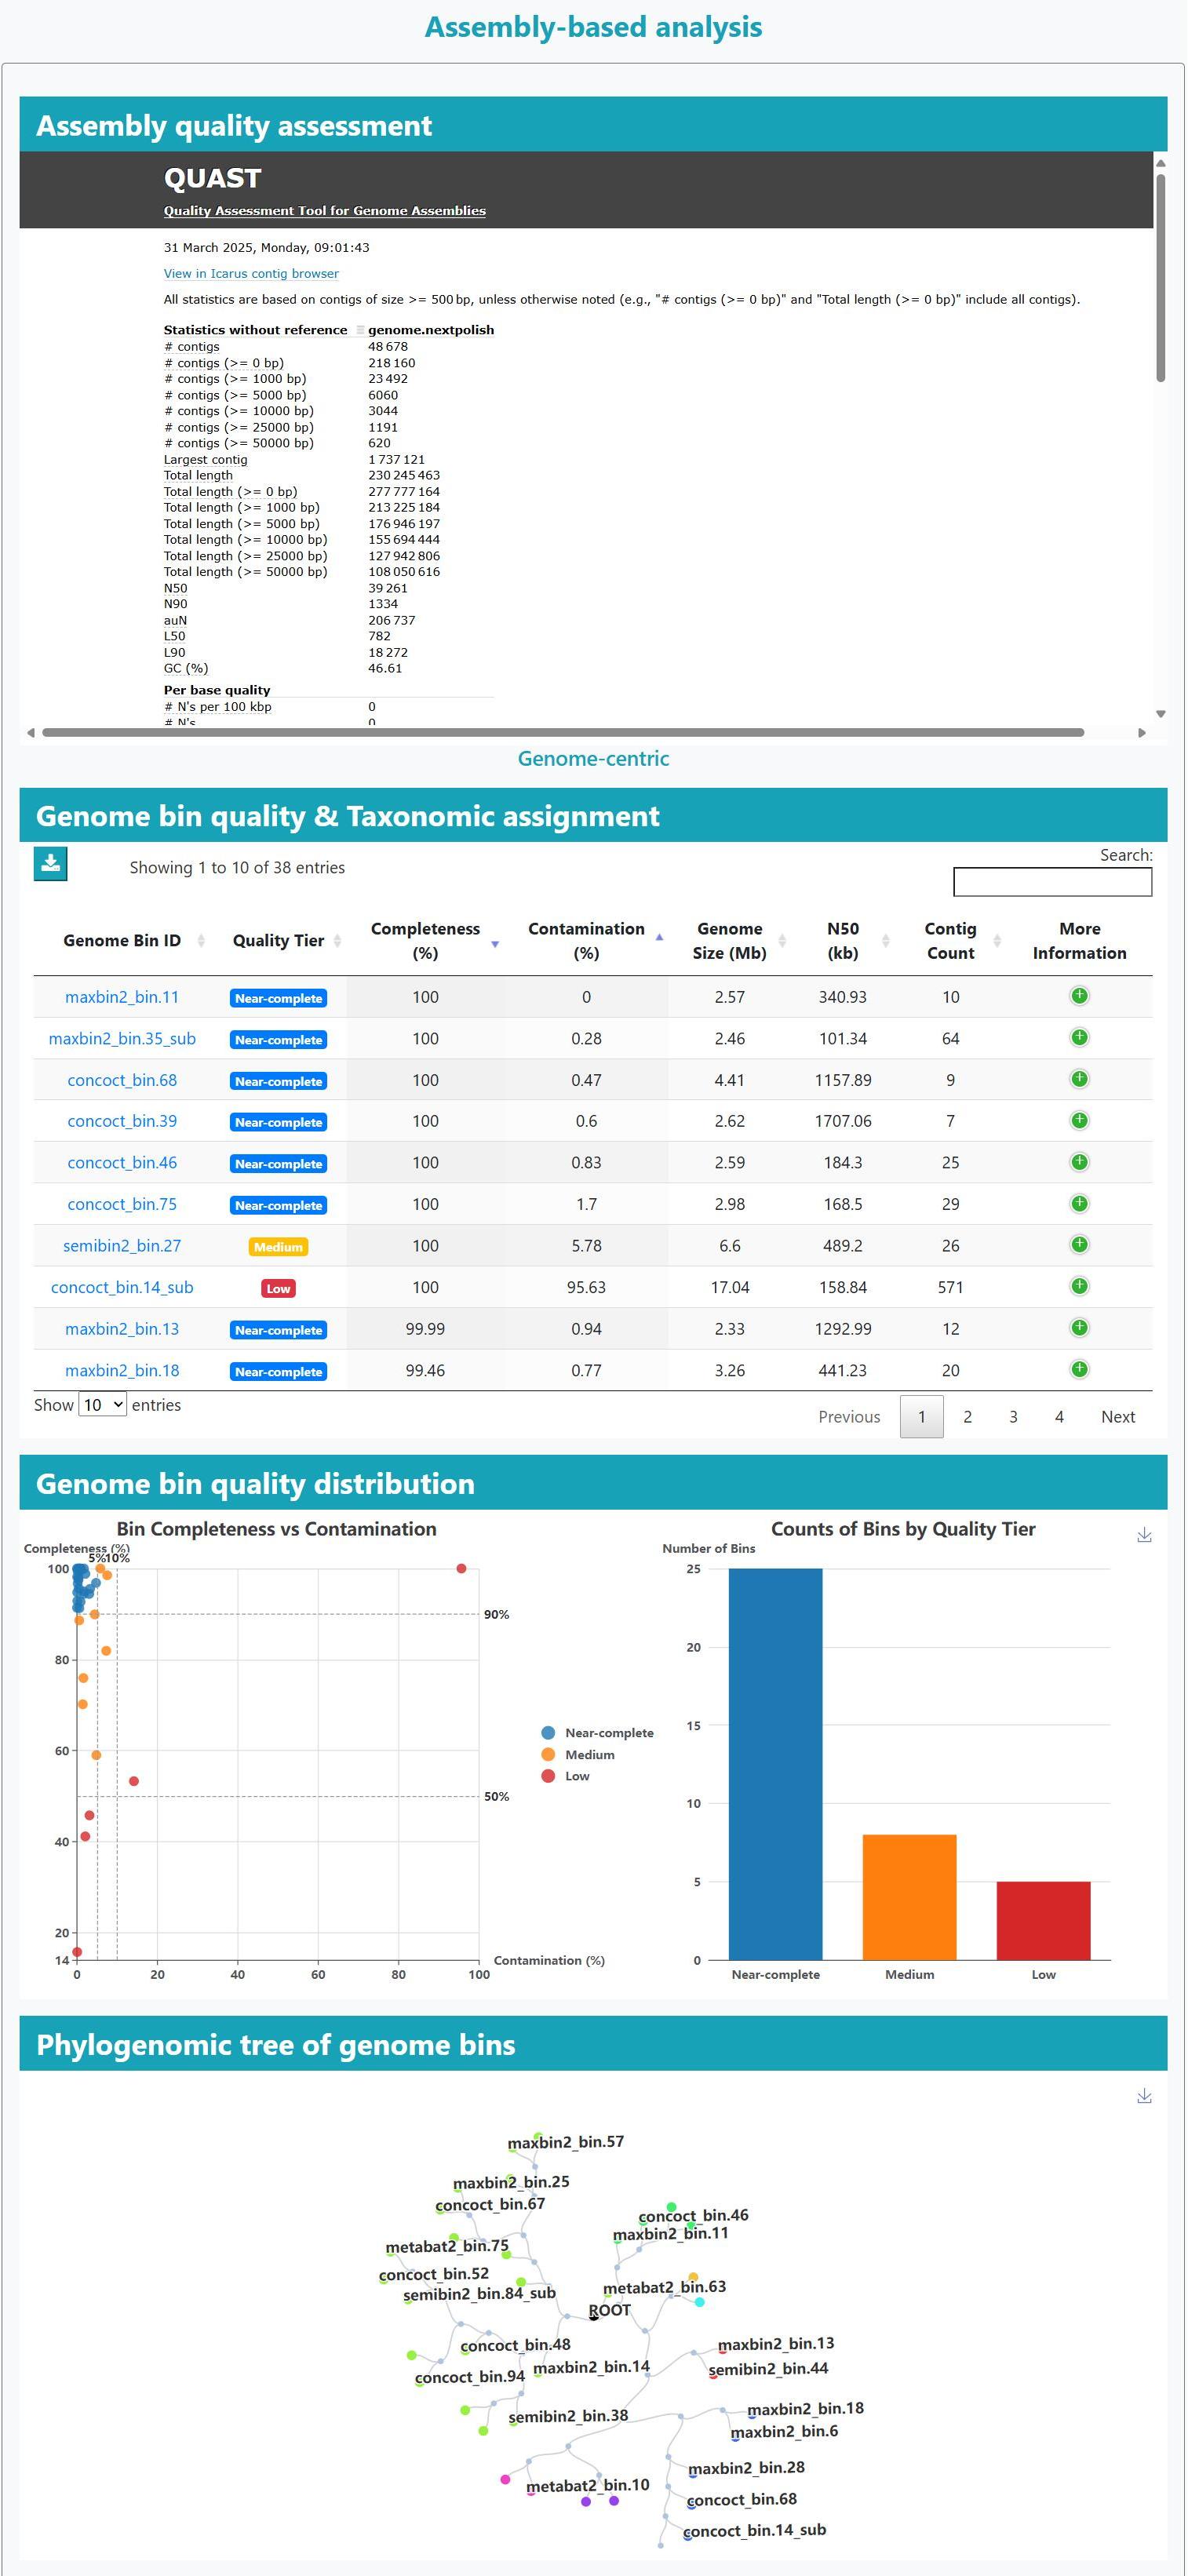Viewport: 1188px width, 2576px height.
Task: Sort table by Contamination column
Action: [586, 941]
